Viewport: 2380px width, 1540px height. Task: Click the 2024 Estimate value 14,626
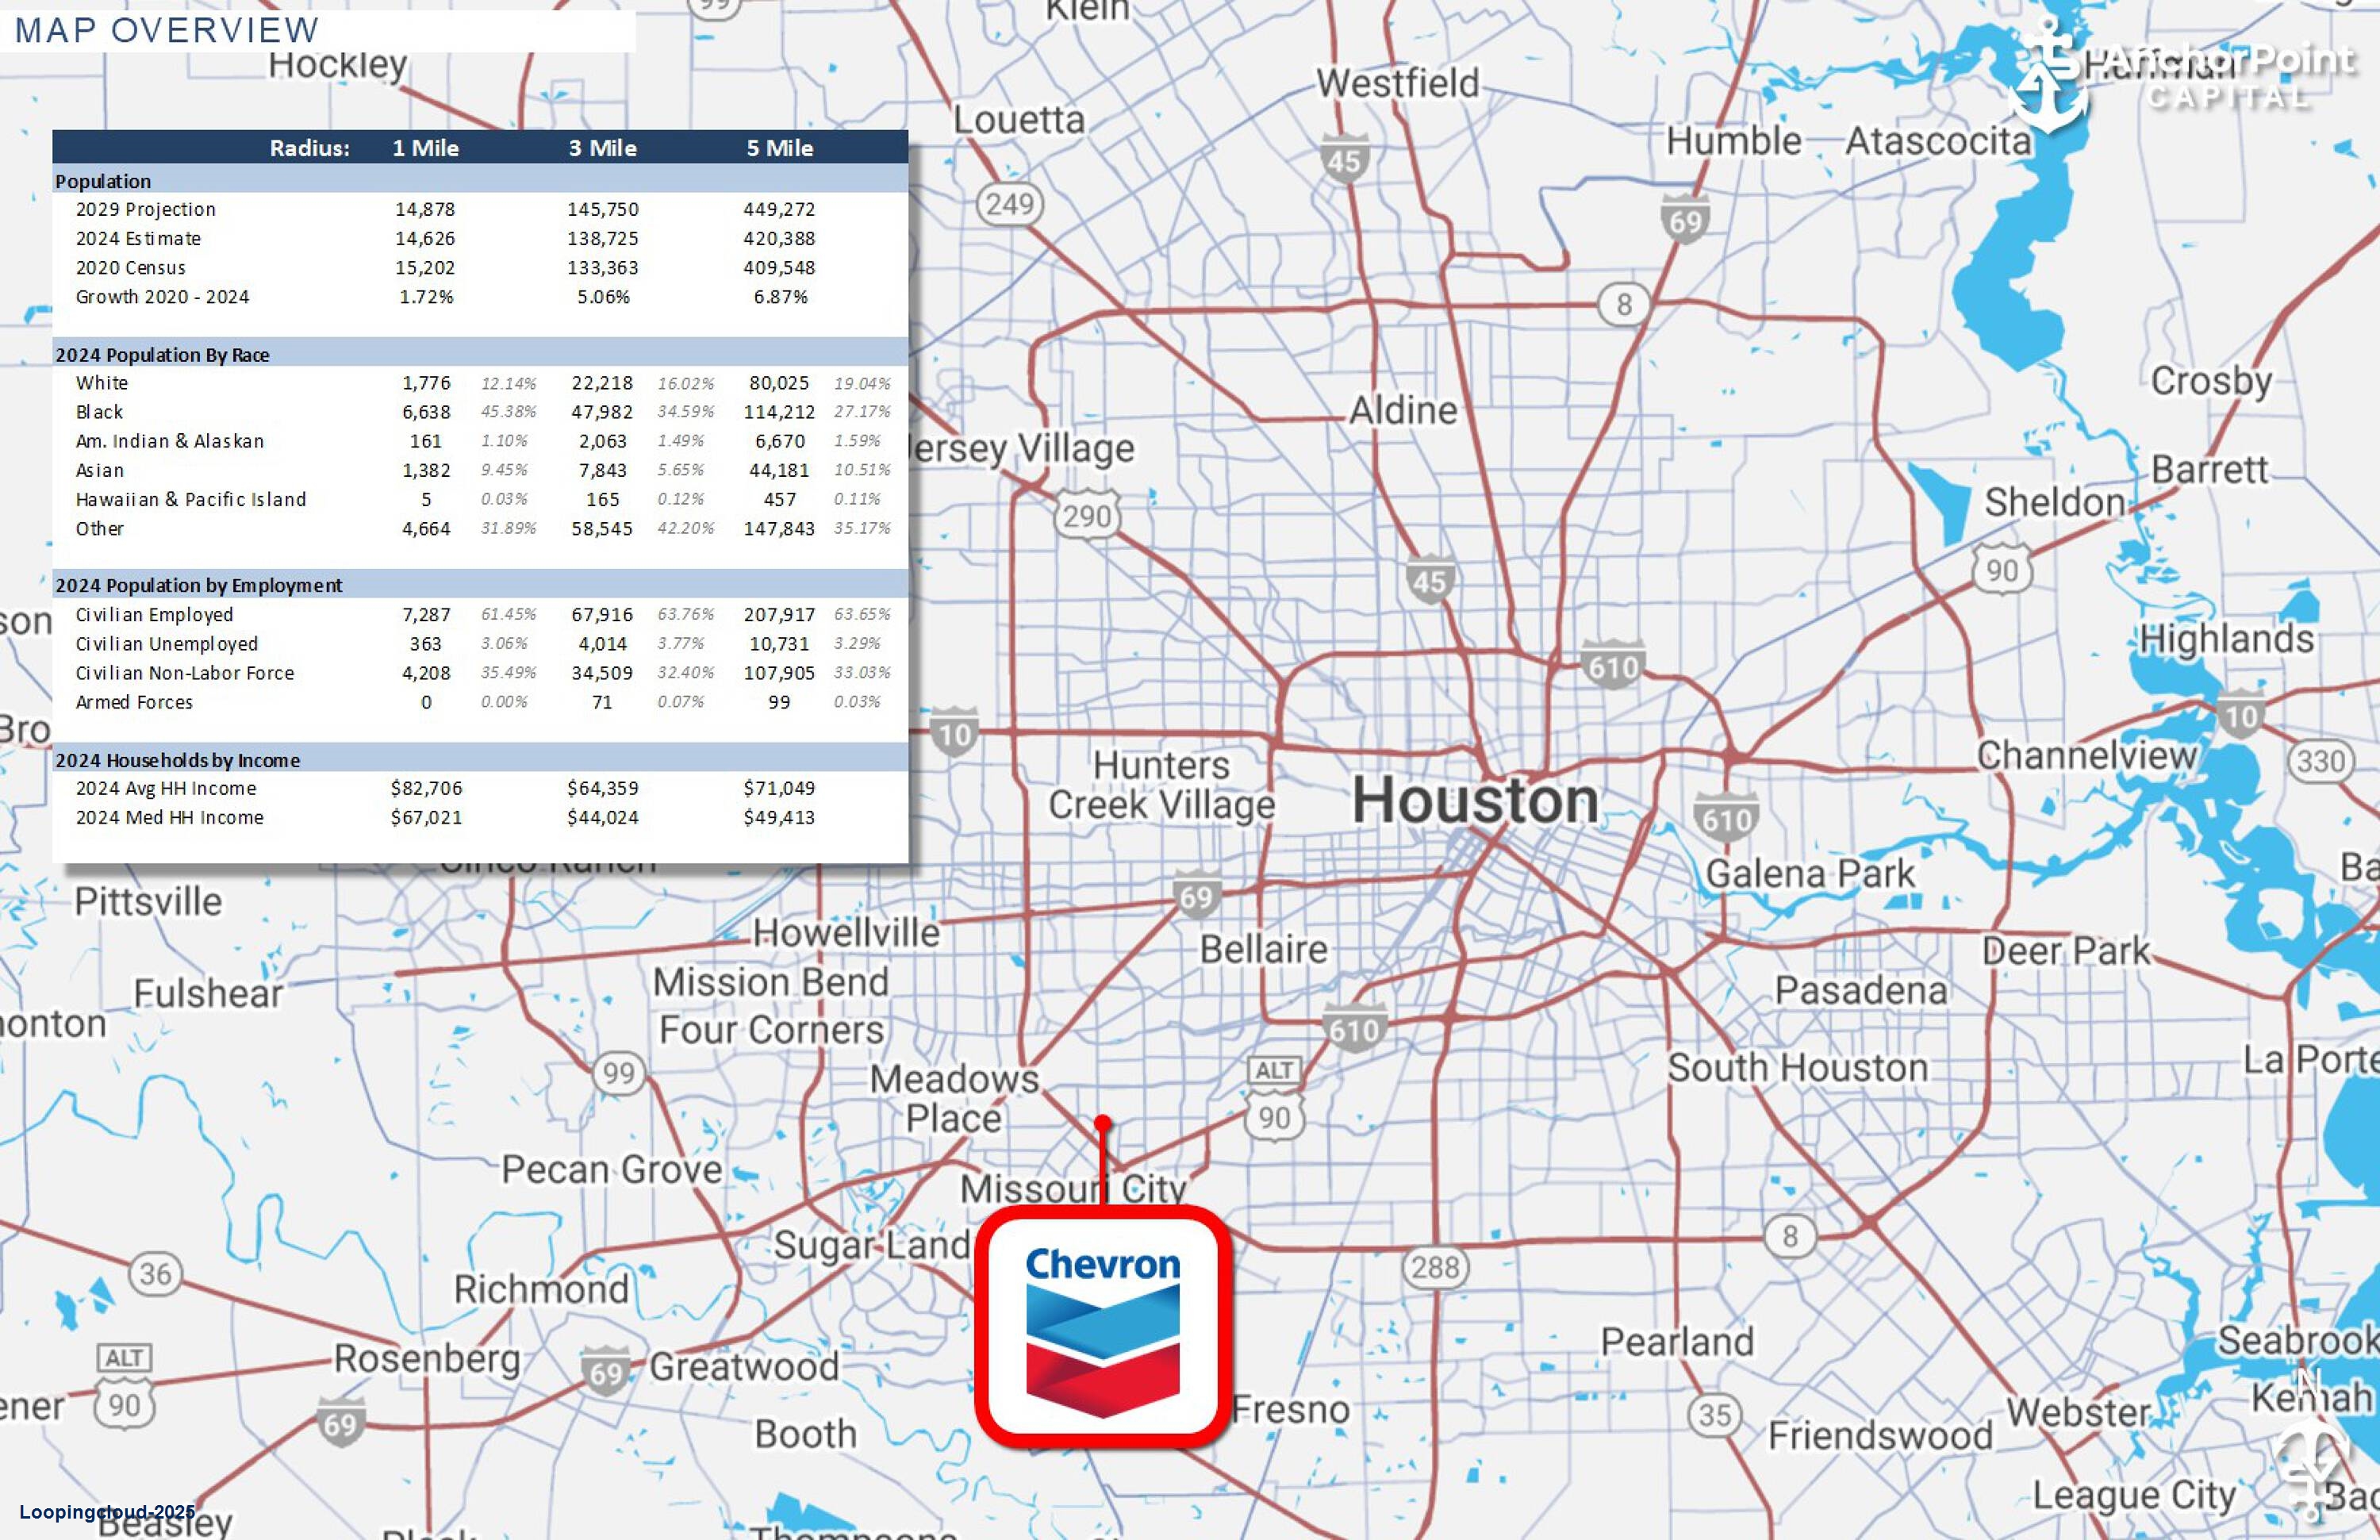(425, 238)
